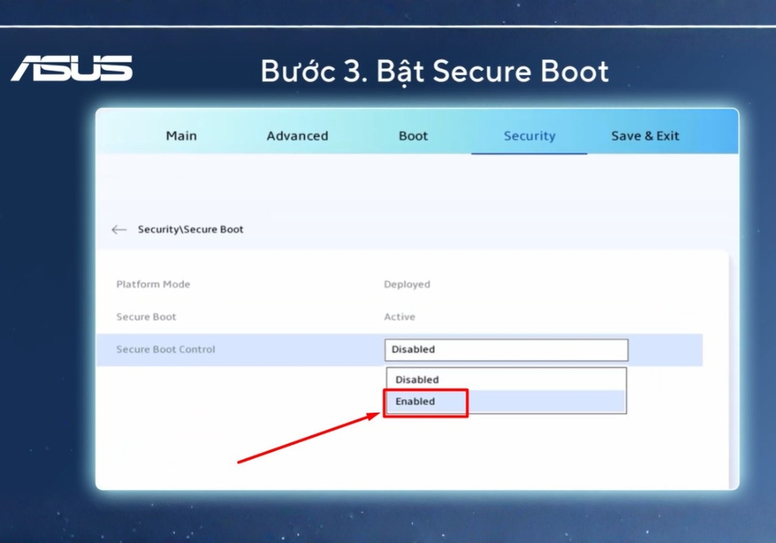
Task: Open the Main tab
Action: pos(181,136)
